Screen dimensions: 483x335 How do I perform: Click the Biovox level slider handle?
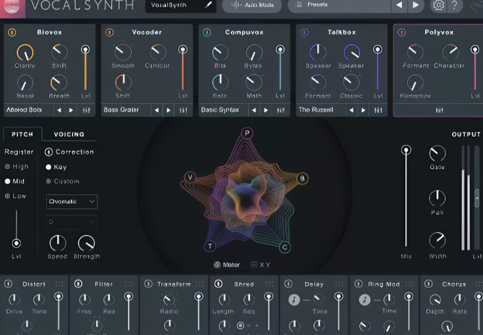(x=86, y=49)
